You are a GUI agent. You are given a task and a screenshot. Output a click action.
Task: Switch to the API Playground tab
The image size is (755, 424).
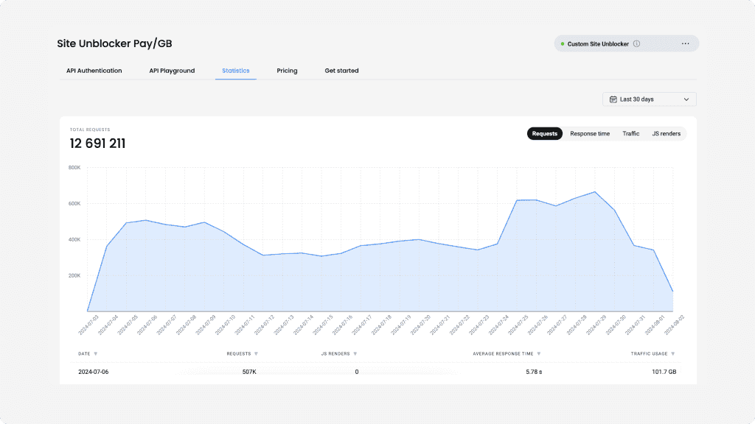coord(172,71)
